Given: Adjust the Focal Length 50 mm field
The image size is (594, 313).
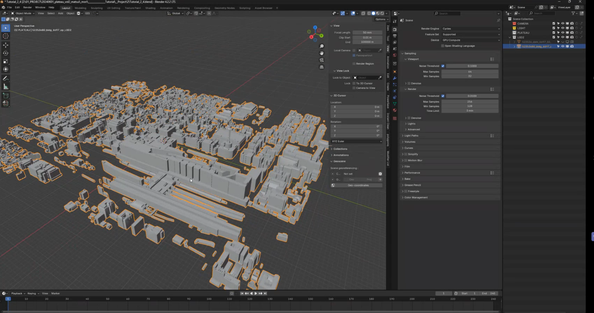Looking at the screenshot, I should 367,33.
